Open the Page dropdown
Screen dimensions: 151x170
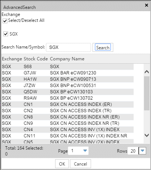(78, 151)
